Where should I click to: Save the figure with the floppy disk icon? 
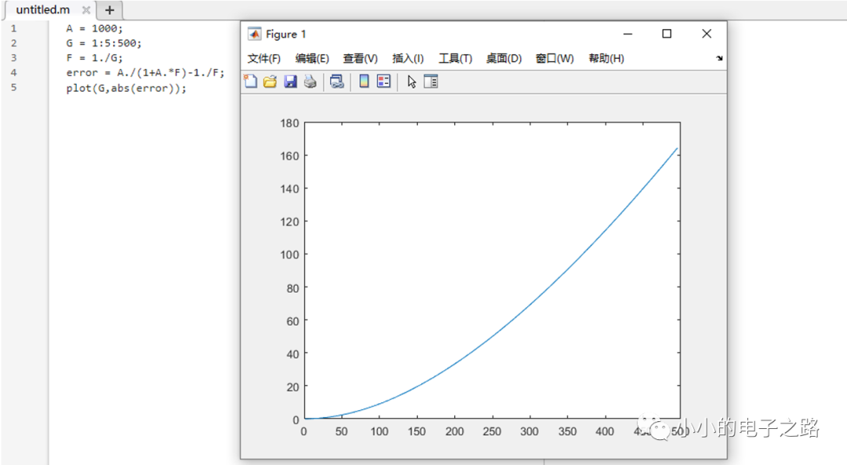pos(290,81)
